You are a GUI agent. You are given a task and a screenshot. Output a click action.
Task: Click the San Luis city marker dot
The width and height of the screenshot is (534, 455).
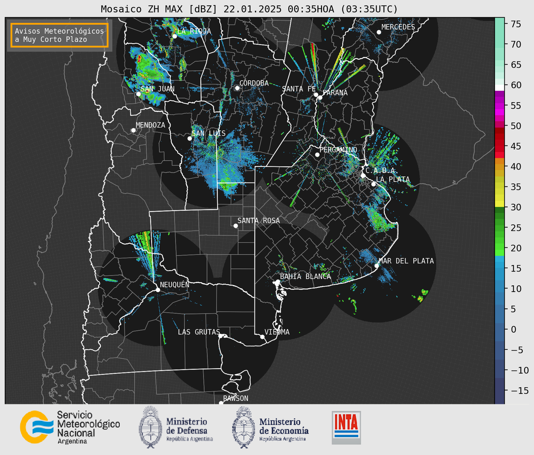click(190, 138)
